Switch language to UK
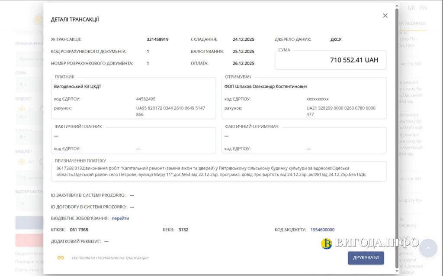 [411, 8]
